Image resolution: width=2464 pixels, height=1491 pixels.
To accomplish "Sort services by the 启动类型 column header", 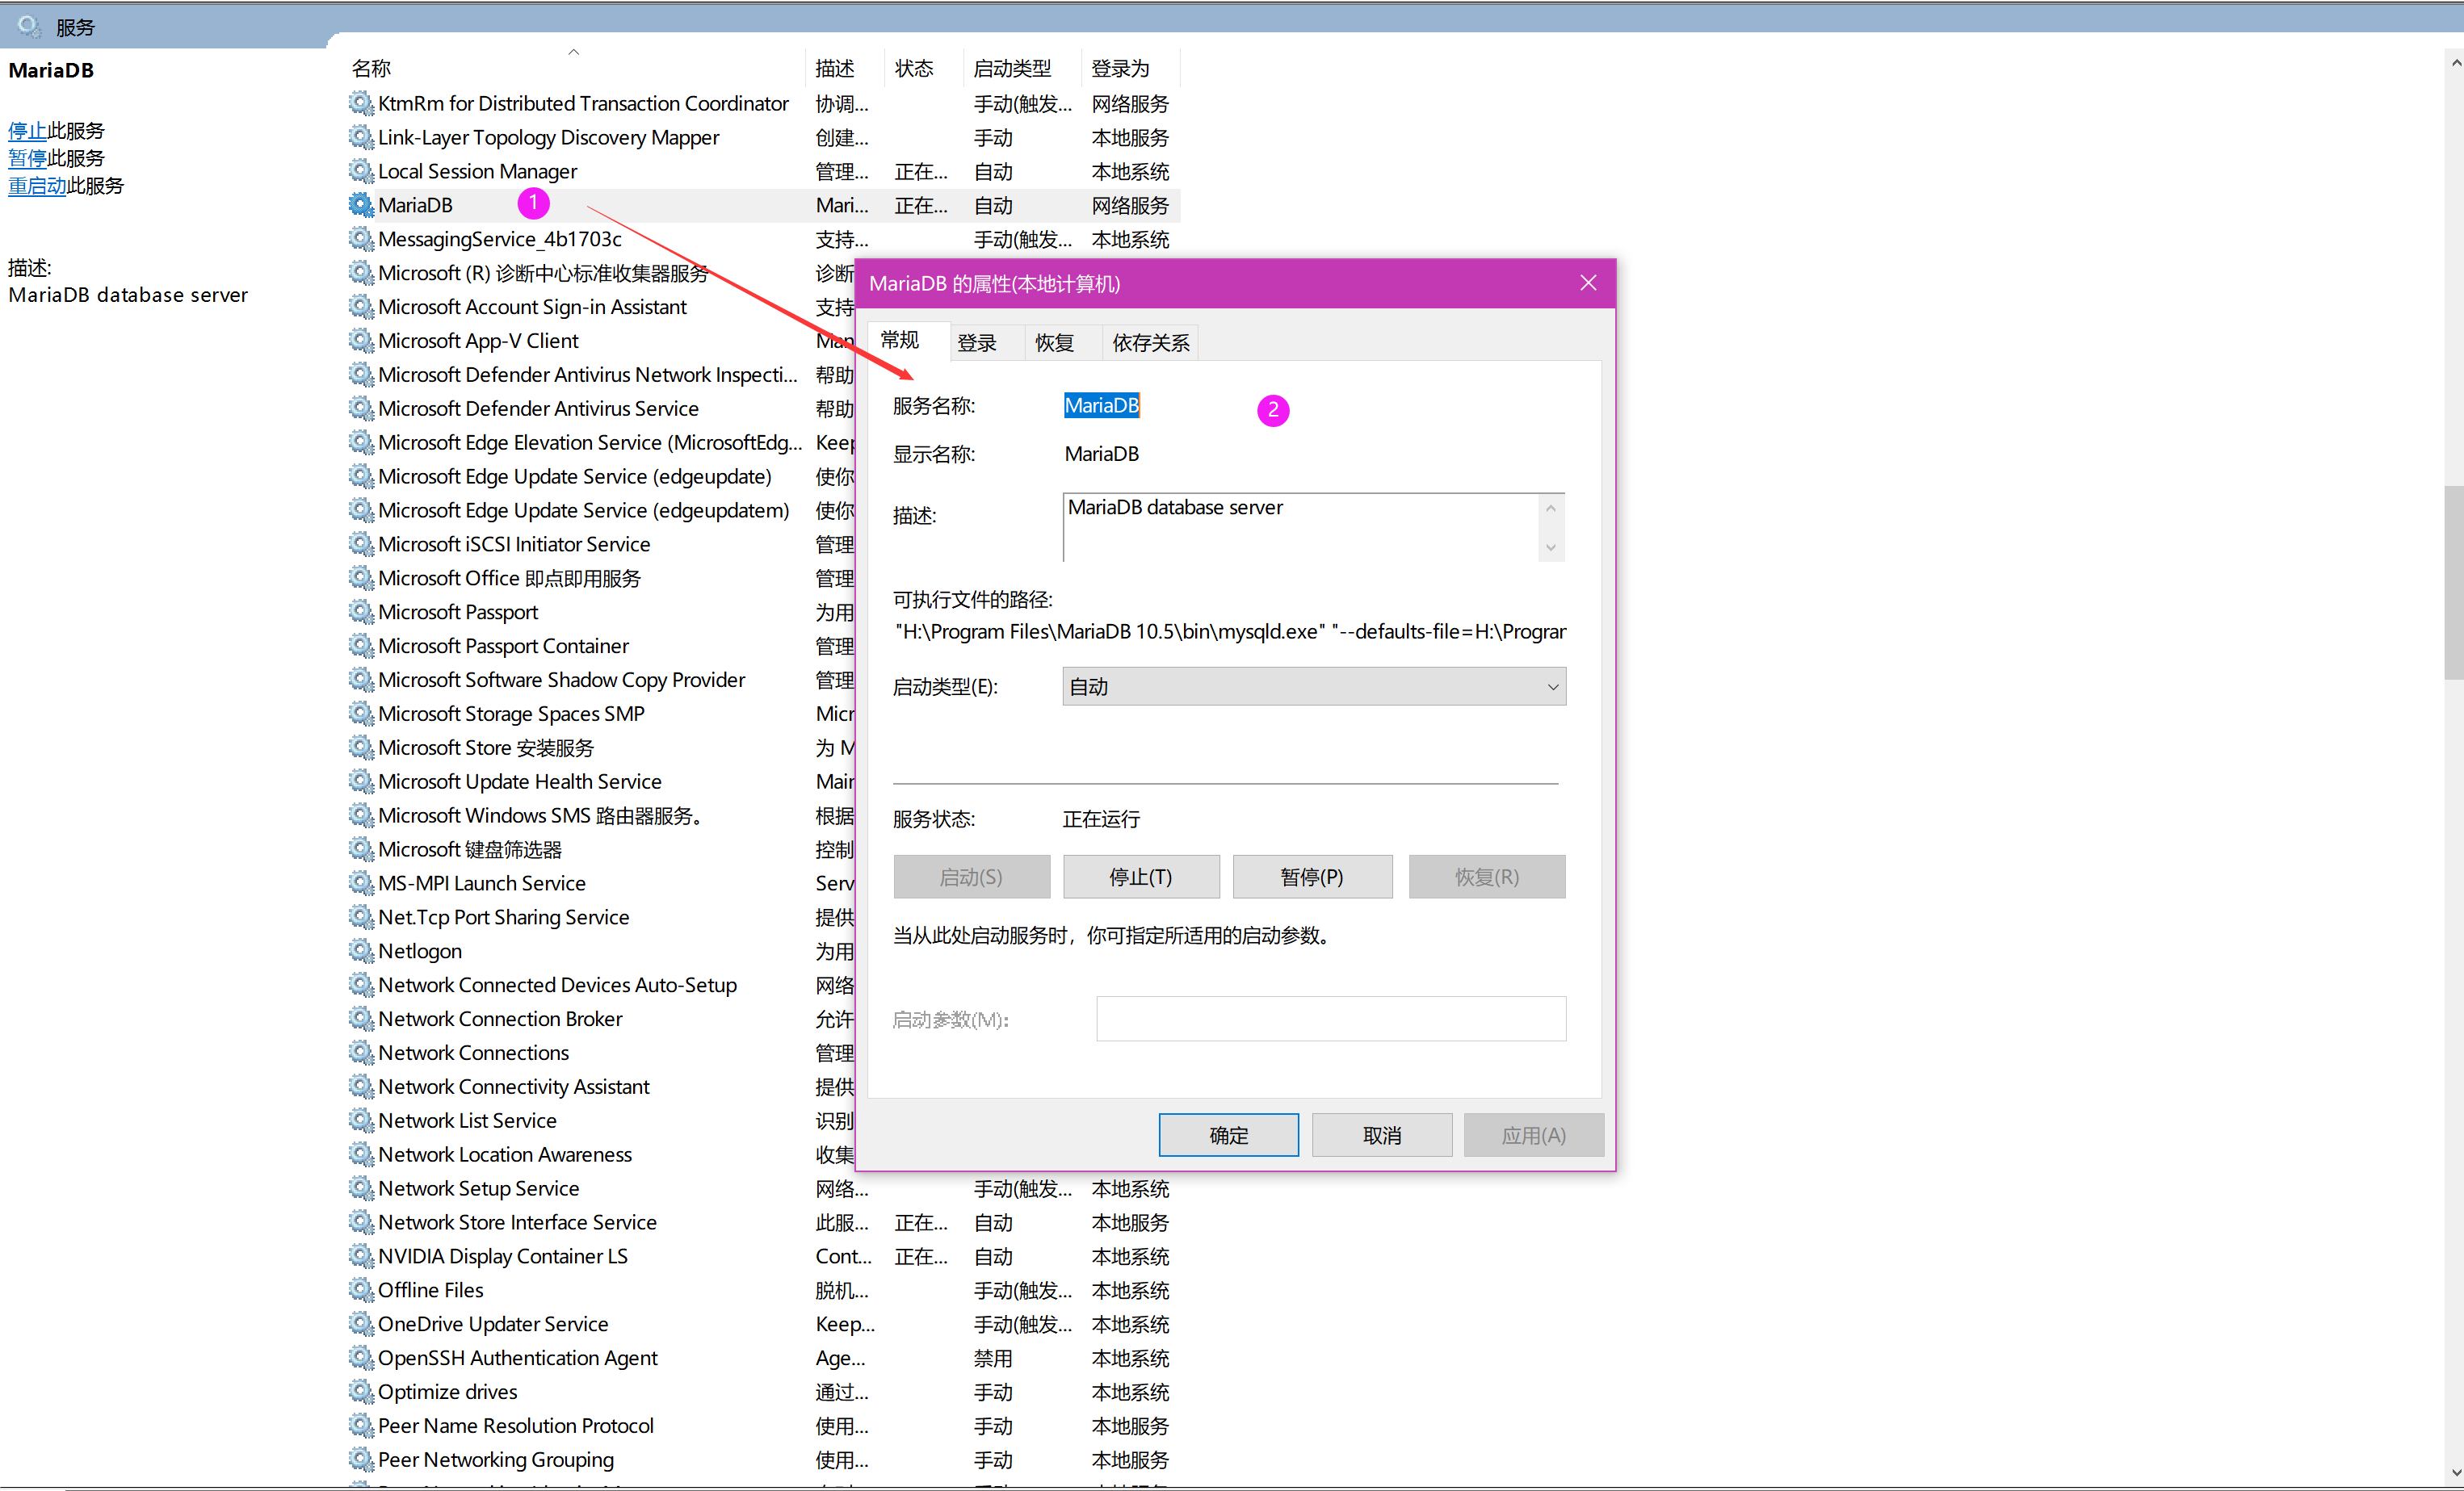I will [1021, 68].
